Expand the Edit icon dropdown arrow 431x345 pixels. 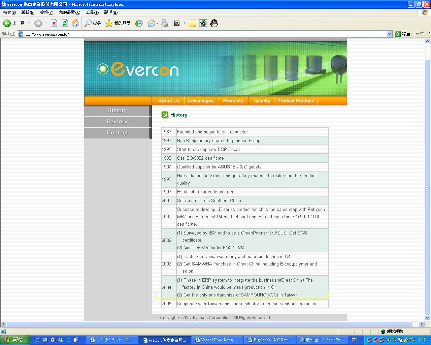pyautogui.click(x=185, y=23)
